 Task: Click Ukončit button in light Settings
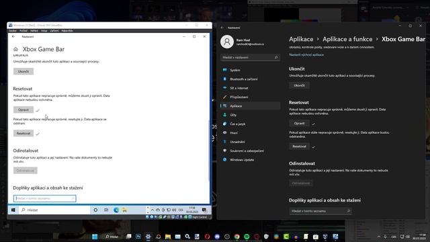pos(24,71)
